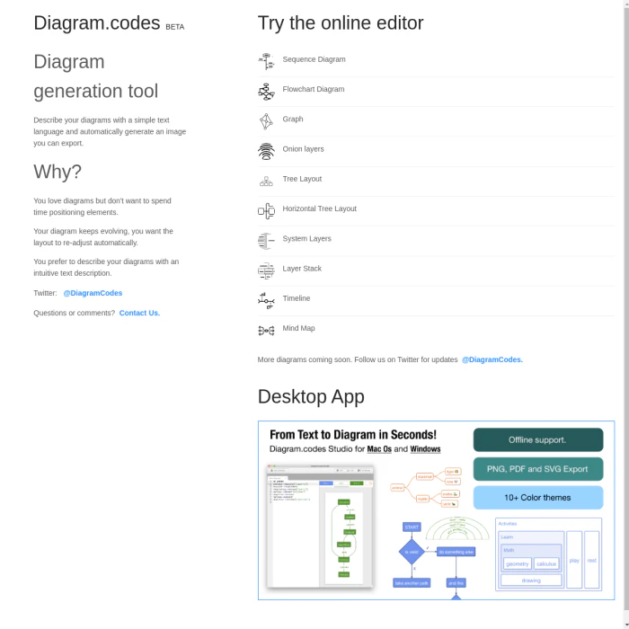The width and height of the screenshot is (629, 629).
Task: Click @DiagramCodes next to Twitter label
Action: pos(93,293)
